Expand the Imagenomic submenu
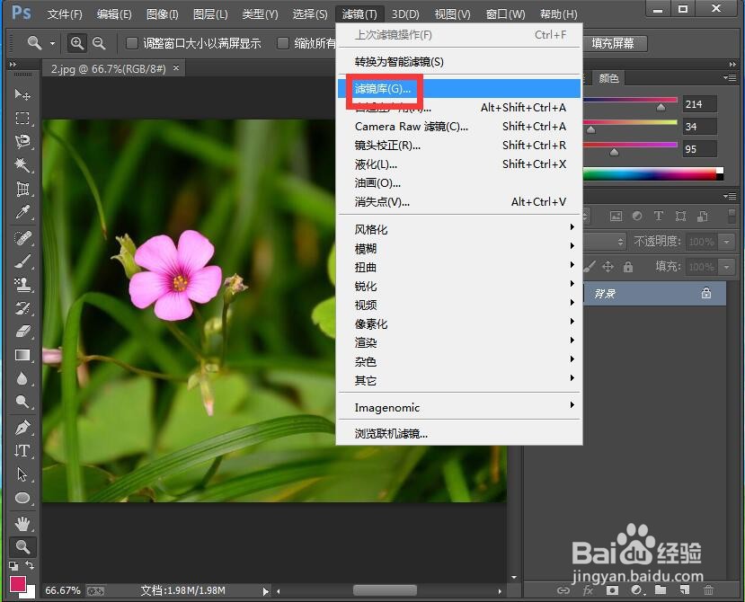Viewport: 745px width, 602px height. coord(459,408)
